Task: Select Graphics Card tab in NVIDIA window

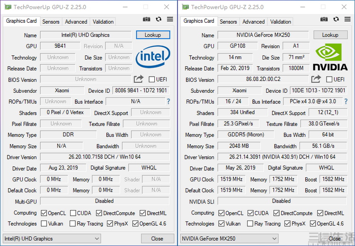Action: [x=199, y=21]
